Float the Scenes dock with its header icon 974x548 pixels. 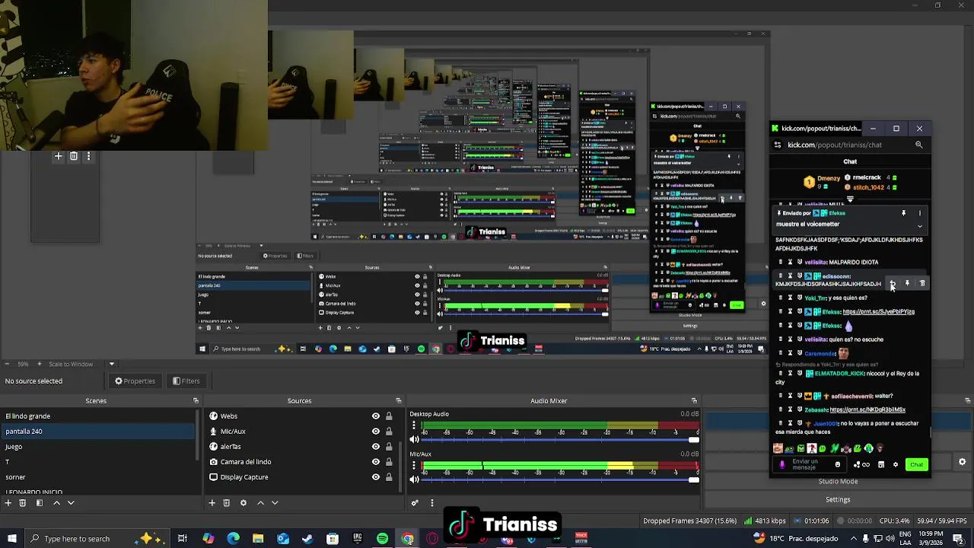pos(196,401)
